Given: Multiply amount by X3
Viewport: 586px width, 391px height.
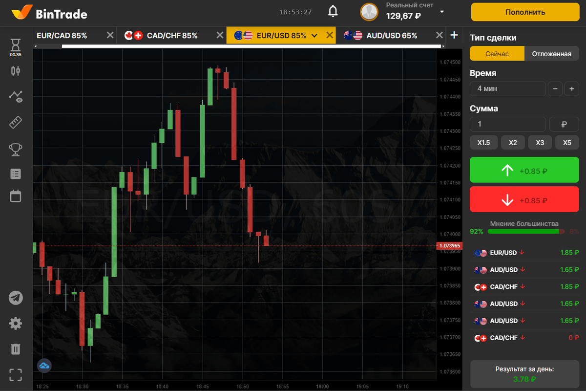Looking at the screenshot, I should pos(540,143).
